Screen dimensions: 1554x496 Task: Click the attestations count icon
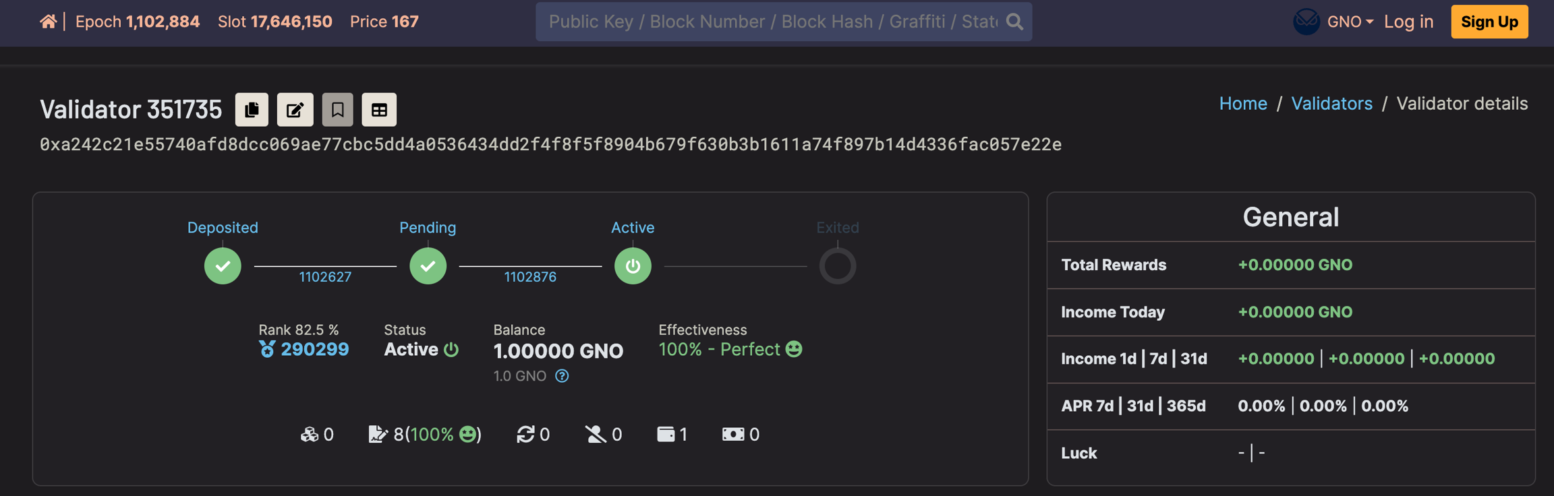378,435
